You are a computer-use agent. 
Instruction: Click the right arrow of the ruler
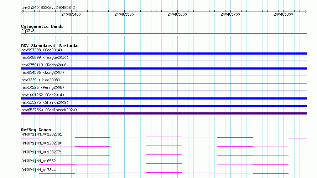pyautogui.click(x=306, y=11)
